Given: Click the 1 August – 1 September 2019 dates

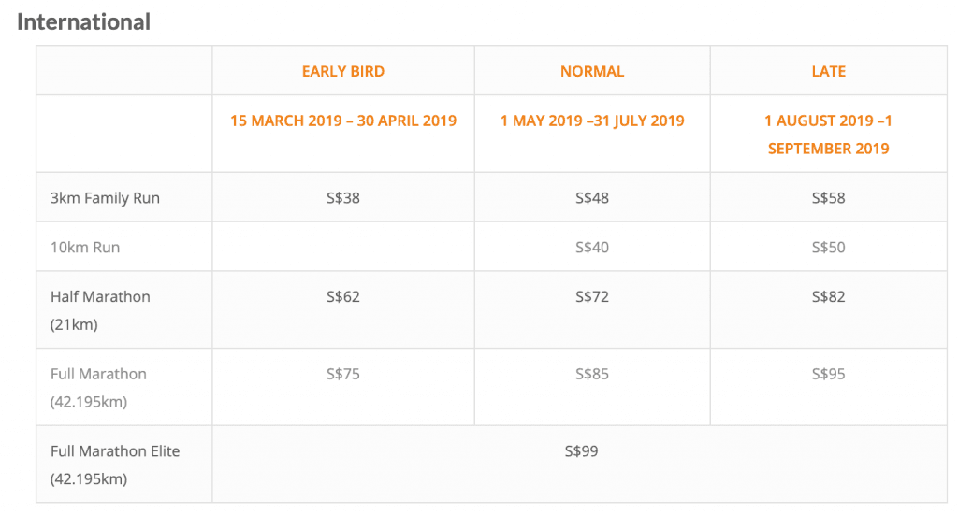Looking at the screenshot, I should [x=829, y=135].
